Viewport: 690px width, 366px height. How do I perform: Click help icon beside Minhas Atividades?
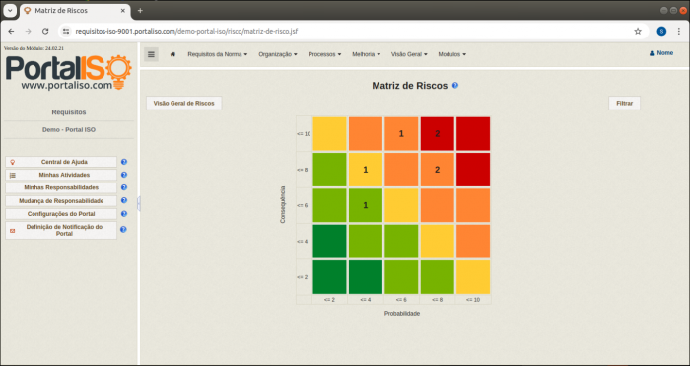[x=123, y=175]
